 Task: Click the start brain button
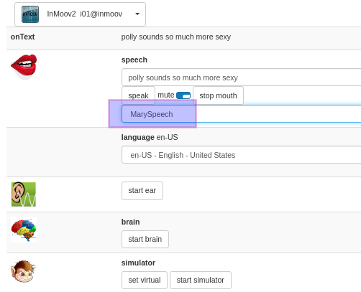pos(145,239)
